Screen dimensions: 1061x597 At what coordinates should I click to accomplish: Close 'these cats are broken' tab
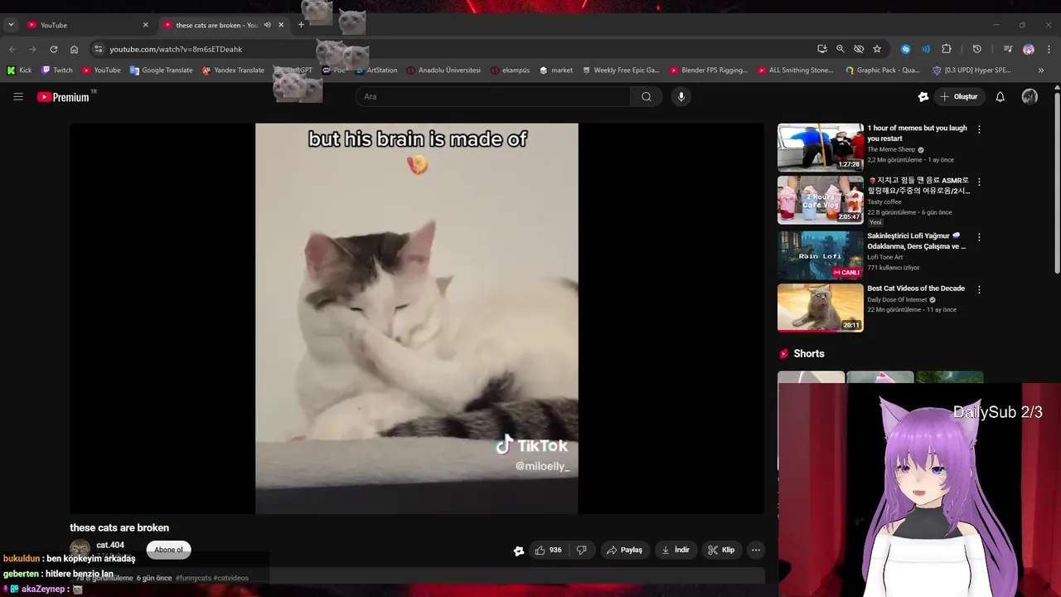pyautogui.click(x=281, y=25)
